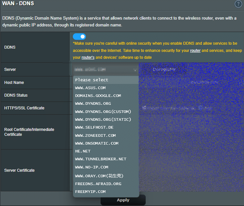Image resolution: width=244 pixels, height=206 pixels.
Task: Open the underlined 'router' link
Action: tap(195, 51)
